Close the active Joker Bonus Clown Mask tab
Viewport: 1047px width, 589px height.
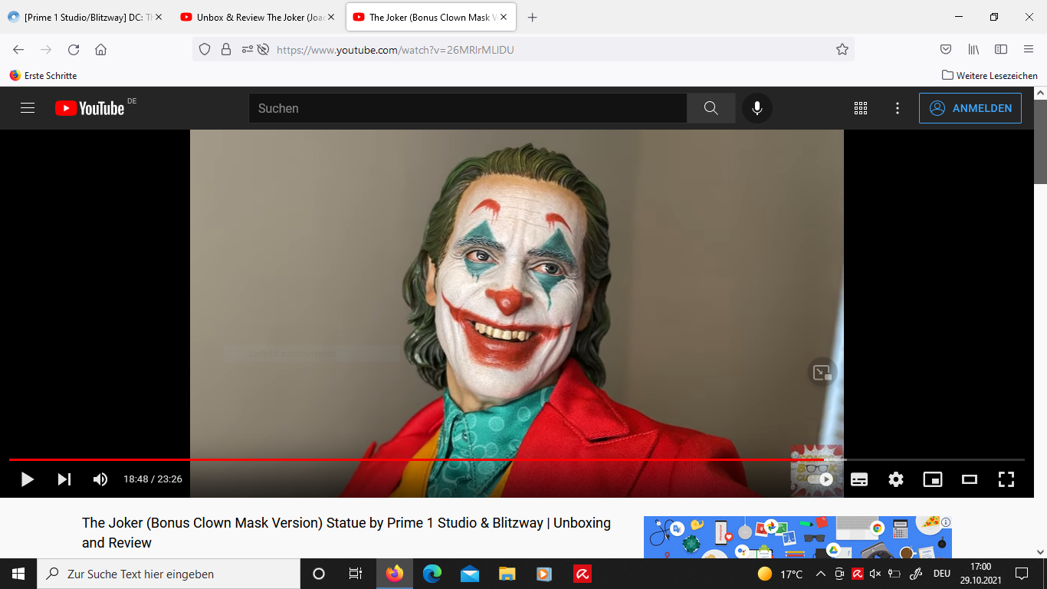[504, 17]
